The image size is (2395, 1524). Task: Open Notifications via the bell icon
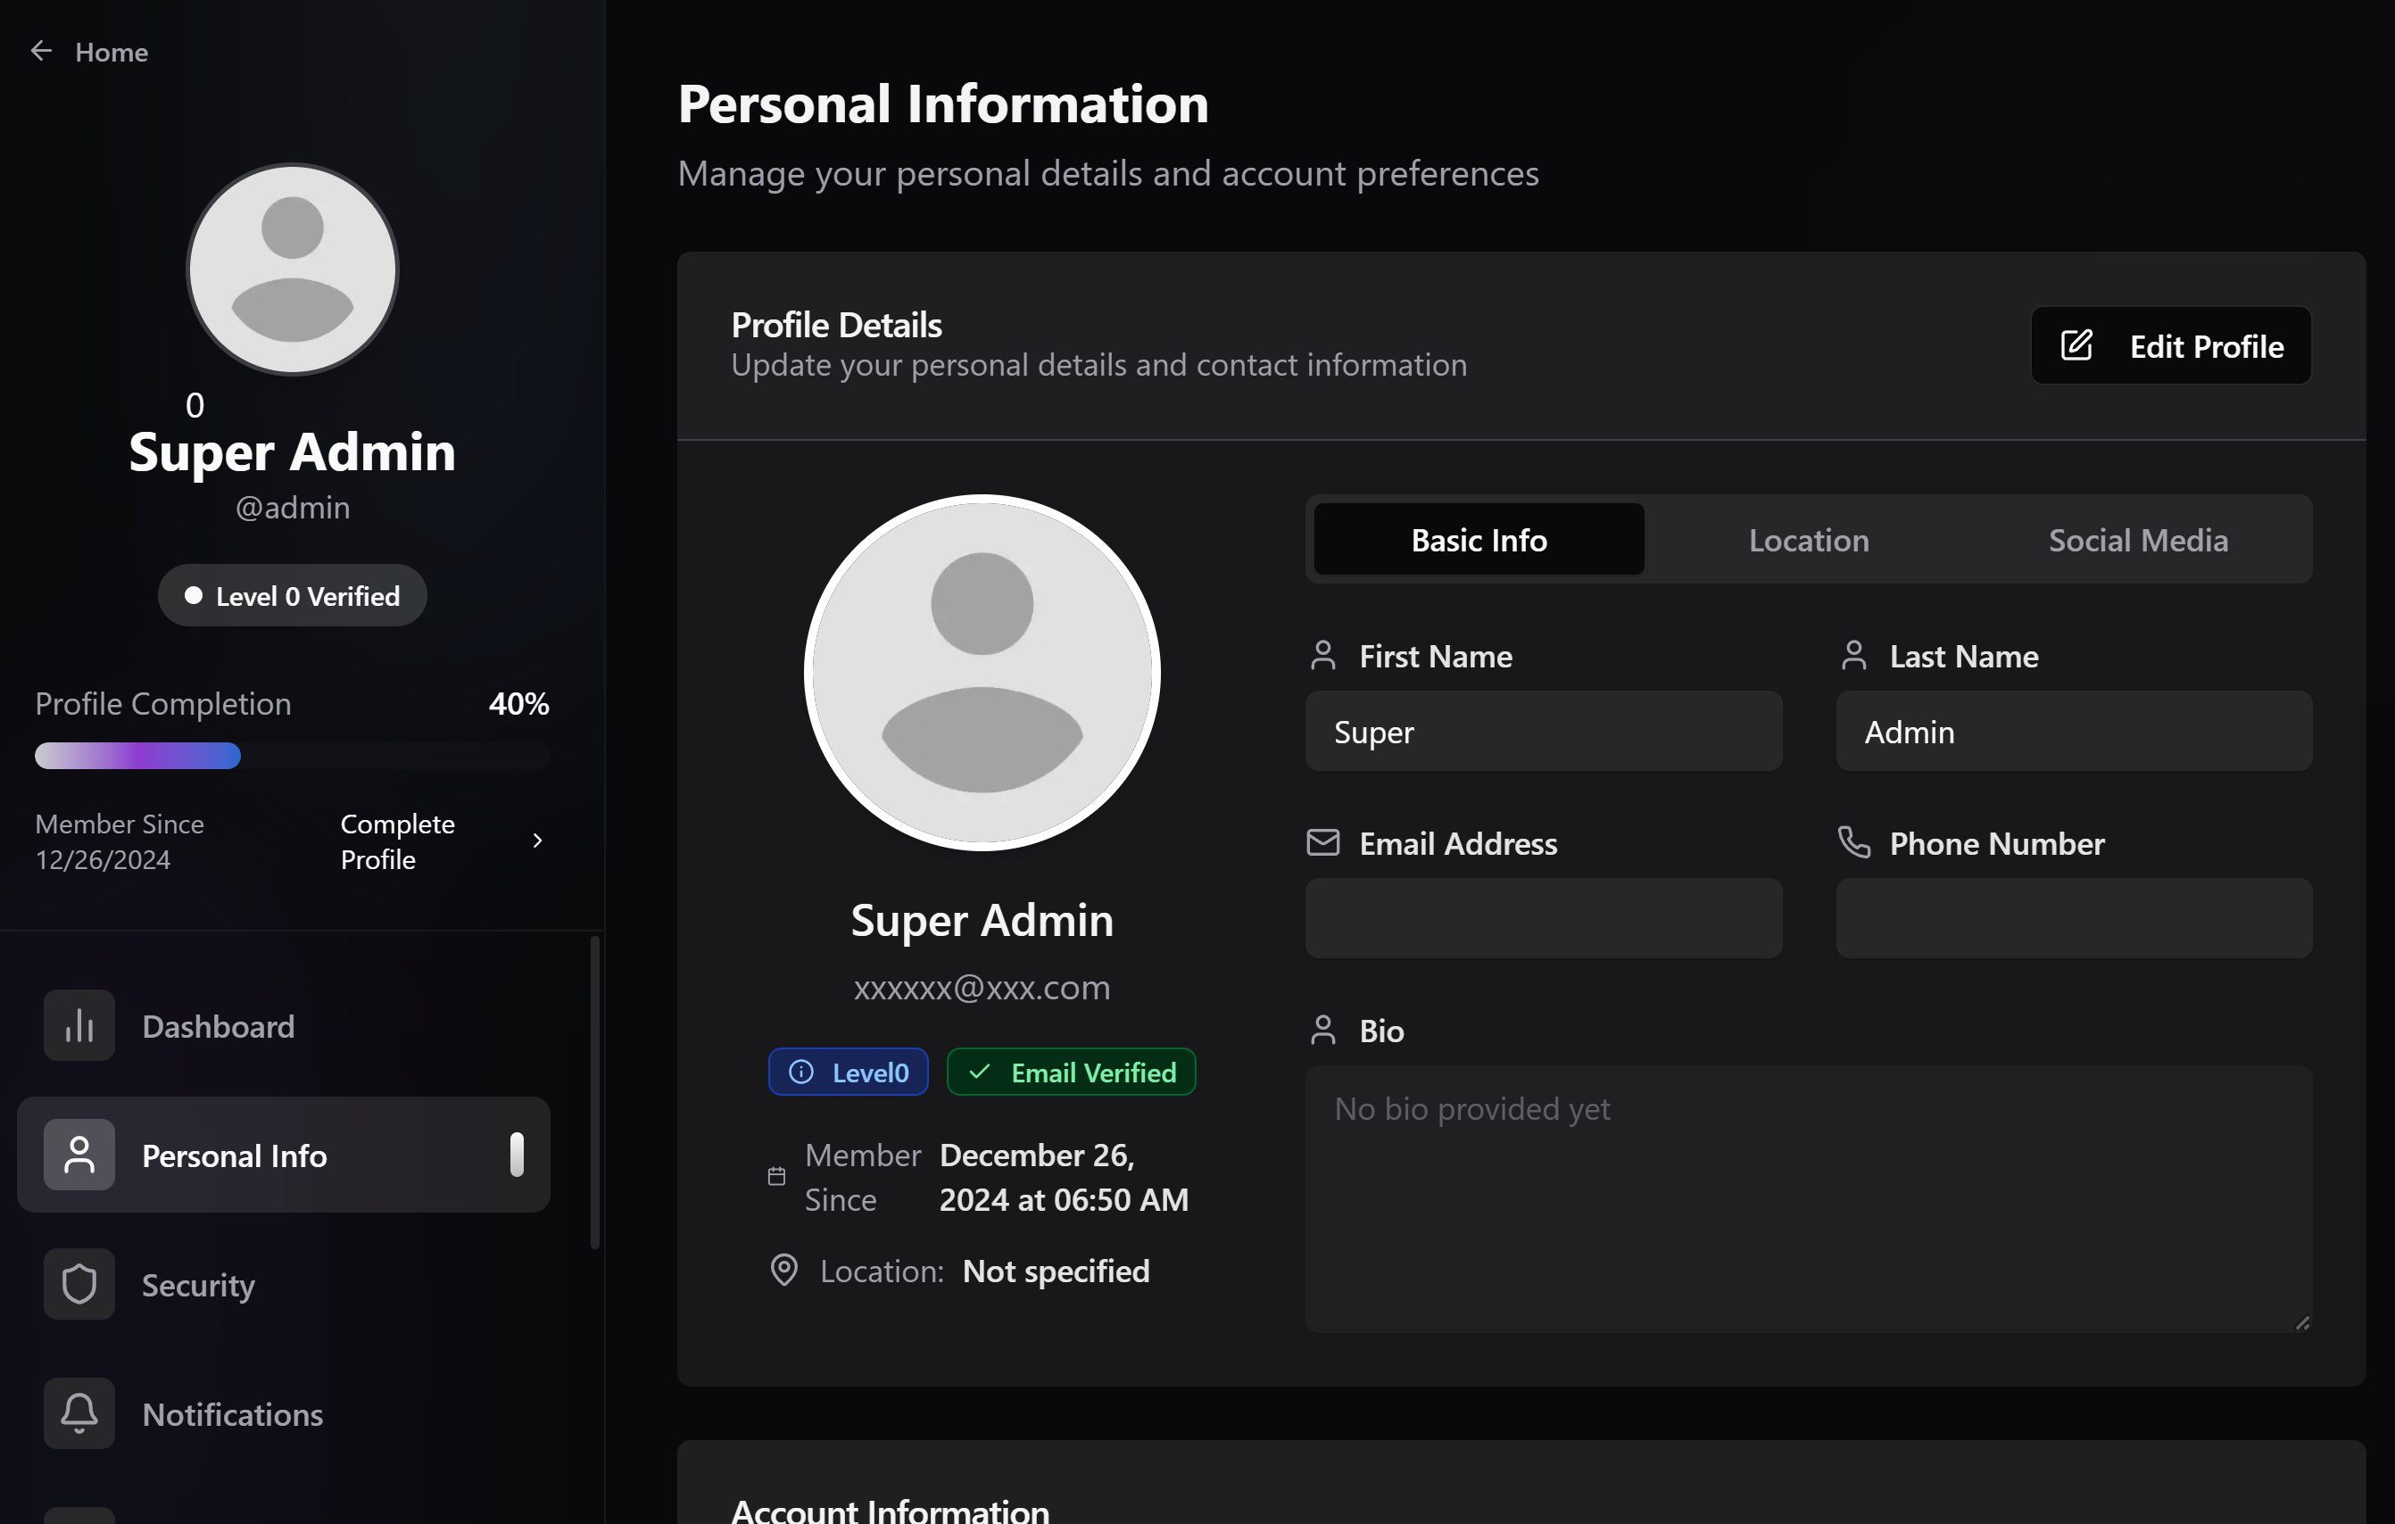tap(79, 1413)
